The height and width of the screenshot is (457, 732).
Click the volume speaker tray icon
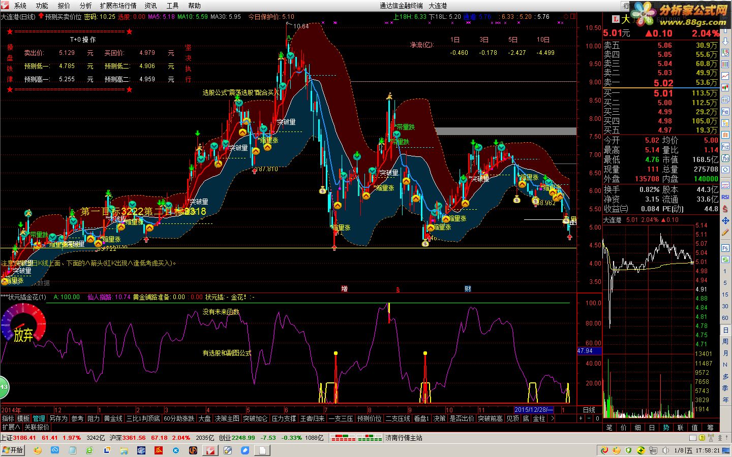(x=665, y=450)
